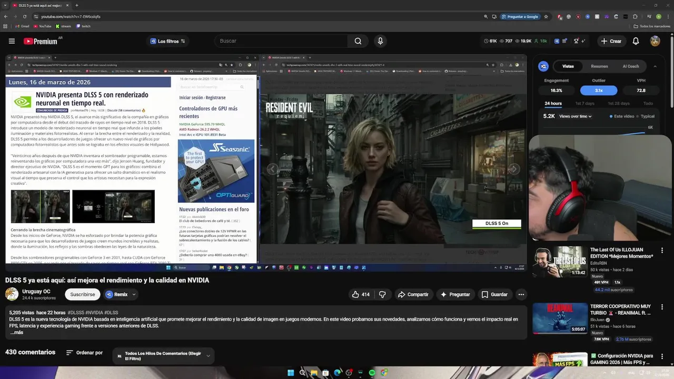Click the Crear button
This screenshot has width=674, height=379.
611,41
